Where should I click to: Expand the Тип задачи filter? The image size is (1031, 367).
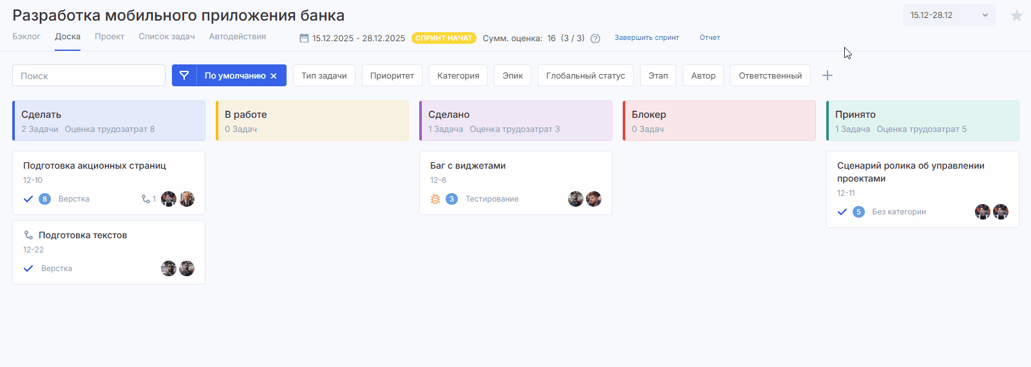pyautogui.click(x=324, y=75)
